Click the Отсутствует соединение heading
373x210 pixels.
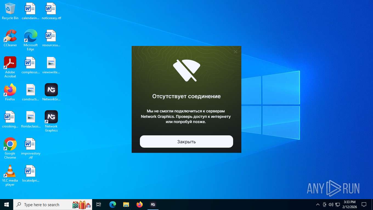[187, 96]
